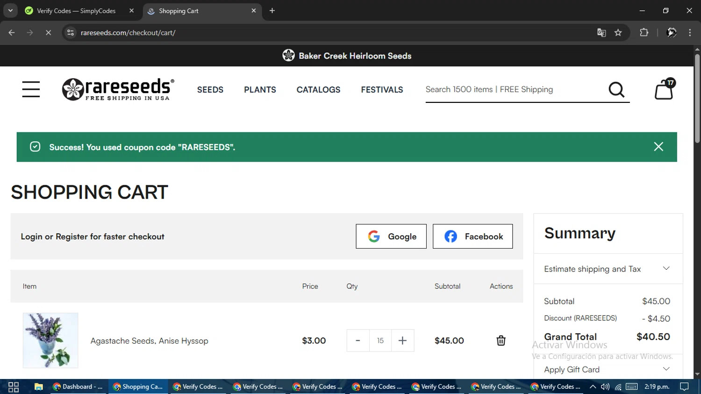
Task: Click the SHOPPING CART heading
Action: point(89,192)
